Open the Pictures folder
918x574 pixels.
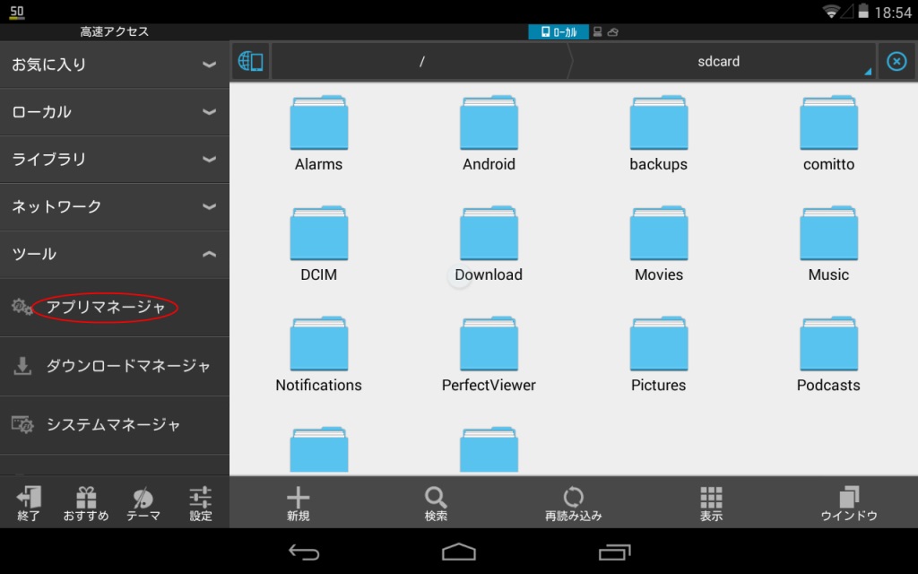[659, 354]
